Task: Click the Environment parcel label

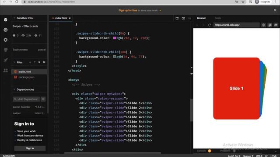Action: (x=29, y=50)
